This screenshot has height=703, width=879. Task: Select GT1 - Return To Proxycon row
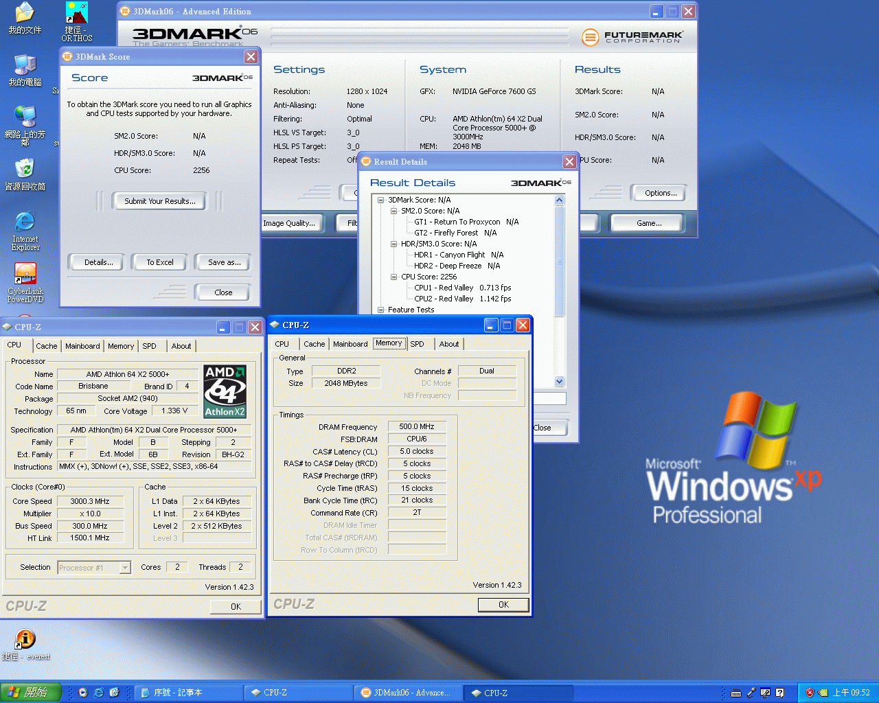(x=466, y=222)
